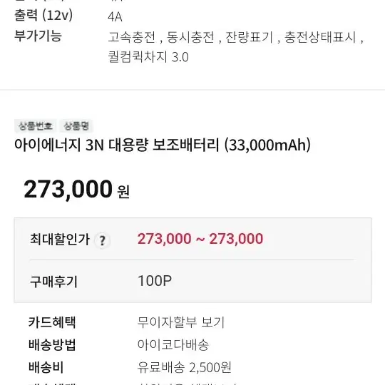Click the 고속충전 feature in 부가기능
Image resolution: width=385 pixels, height=385 pixels.
pyautogui.click(x=132, y=37)
